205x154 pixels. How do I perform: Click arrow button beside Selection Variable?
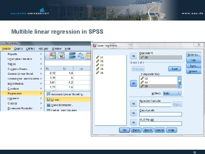[134, 104]
